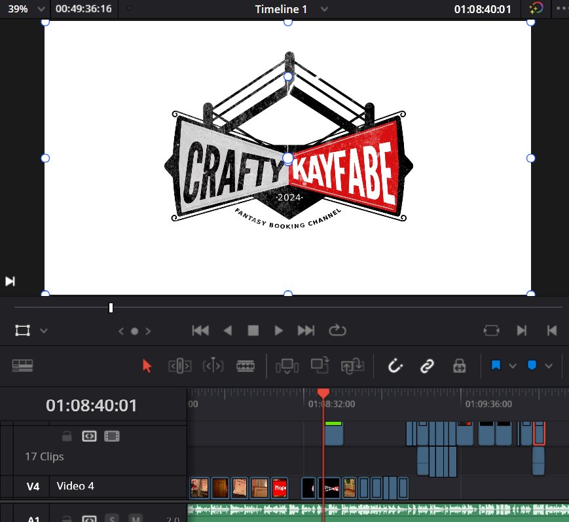Add a blue flag to the clip
The height and width of the screenshot is (522, 569).
pyautogui.click(x=496, y=365)
